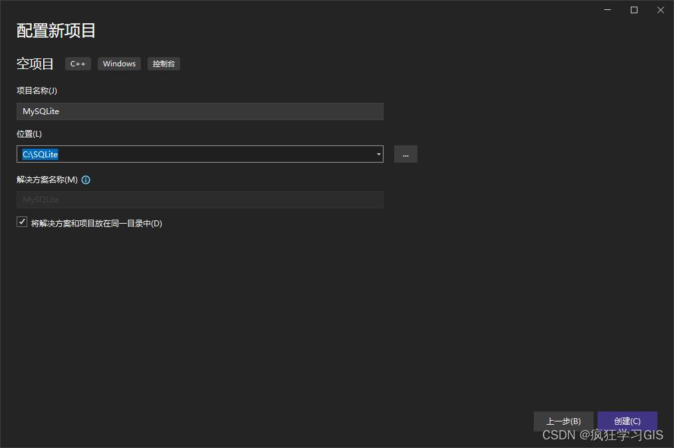Click the 空项目 template title
Image resolution: width=674 pixels, height=448 pixels.
35,64
